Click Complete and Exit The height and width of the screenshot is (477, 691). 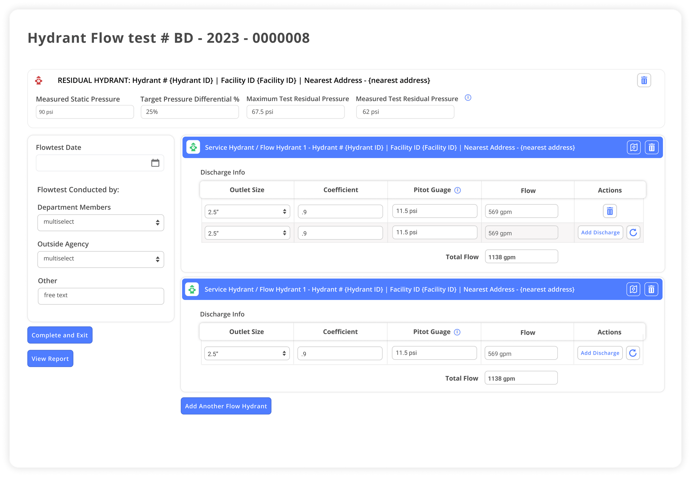pyautogui.click(x=60, y=335)
